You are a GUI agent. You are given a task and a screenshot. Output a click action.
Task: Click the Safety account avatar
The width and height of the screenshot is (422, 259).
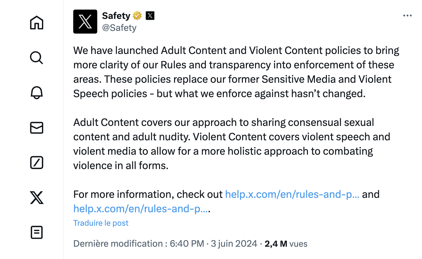point(85,22)
